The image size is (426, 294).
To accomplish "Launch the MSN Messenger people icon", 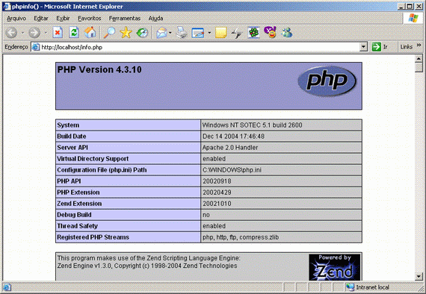I will (x=287, y=33).
